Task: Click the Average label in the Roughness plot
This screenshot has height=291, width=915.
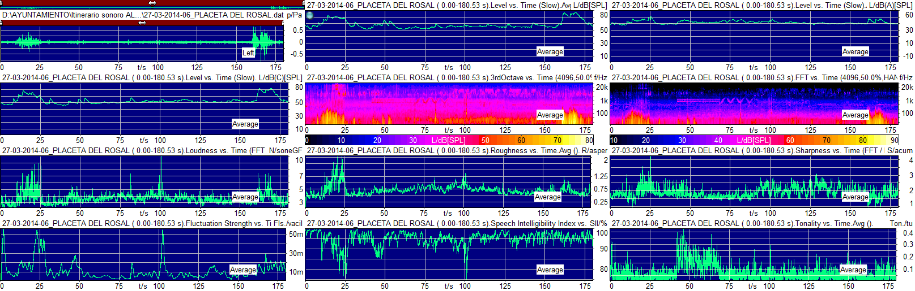Action: pyautogui.click(x=547, y=197)
